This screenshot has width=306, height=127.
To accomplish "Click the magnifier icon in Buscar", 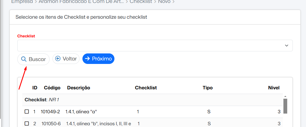I will tap(23, 59).
